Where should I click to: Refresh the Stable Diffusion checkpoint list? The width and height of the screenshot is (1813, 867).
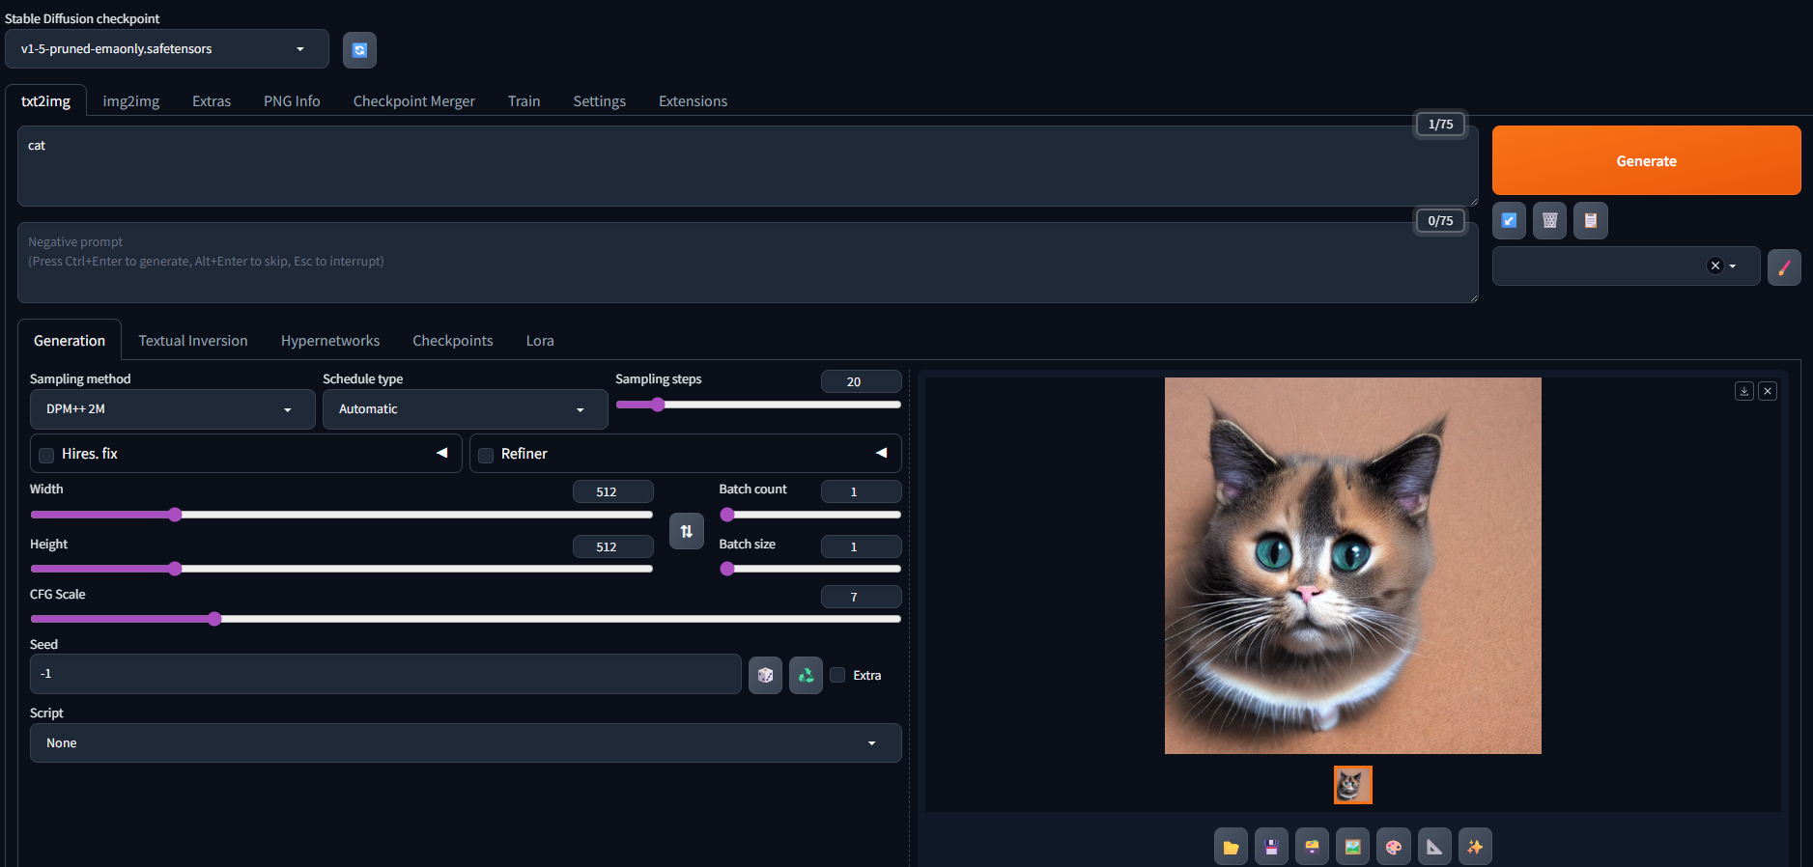pyautogui.click(x=359, y=50)
